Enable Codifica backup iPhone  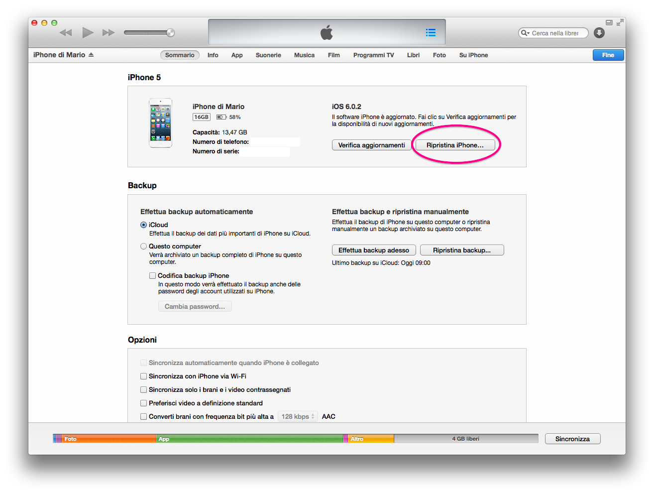153,276
